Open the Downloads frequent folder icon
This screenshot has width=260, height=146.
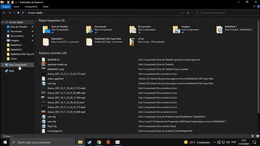click(89, 30)
